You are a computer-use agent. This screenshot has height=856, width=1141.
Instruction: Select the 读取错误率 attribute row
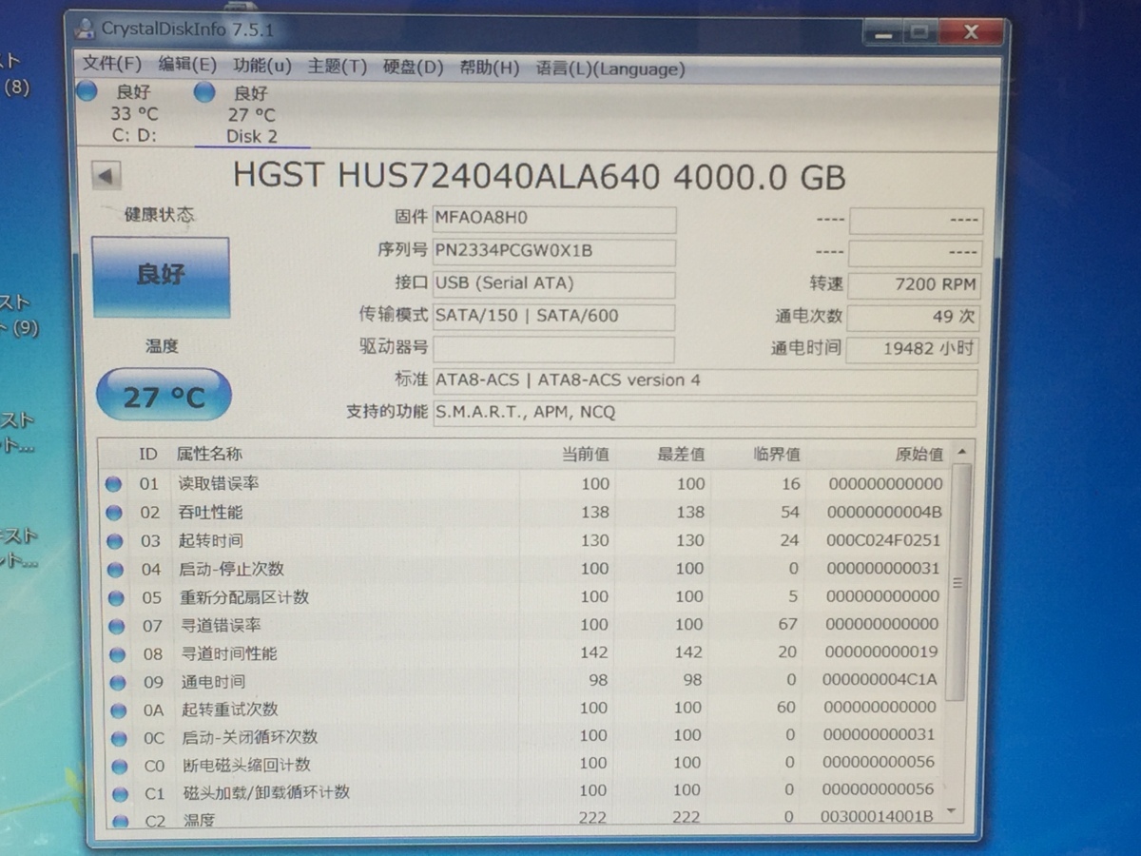click(526, 484)
